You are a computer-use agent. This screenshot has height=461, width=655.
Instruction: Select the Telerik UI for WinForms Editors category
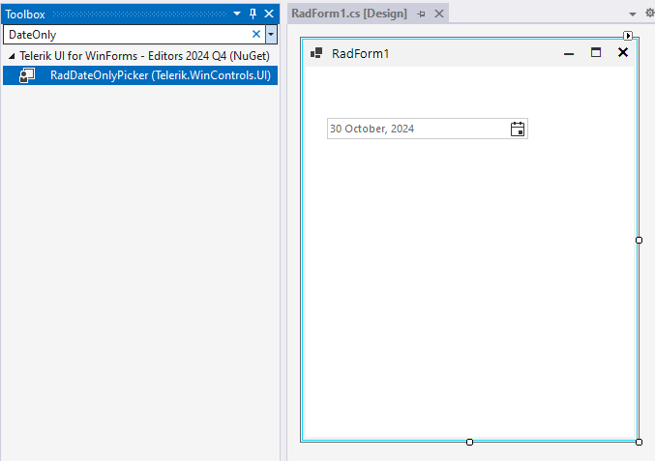144,56
